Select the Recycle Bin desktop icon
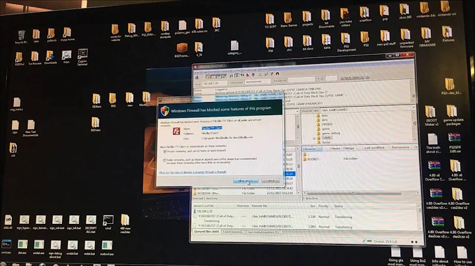Image resolution: width=475 pixels, height=266 pixels. coord(21,37)
